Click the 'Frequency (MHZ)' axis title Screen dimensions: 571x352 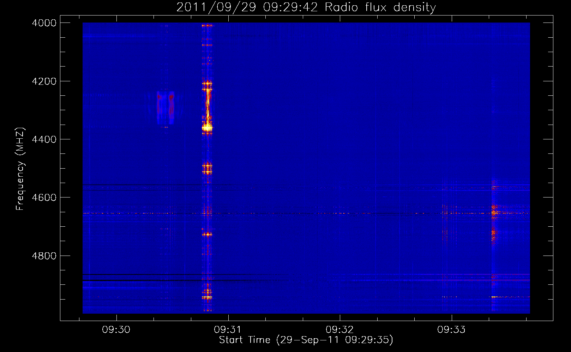click(x=20, y=169)
